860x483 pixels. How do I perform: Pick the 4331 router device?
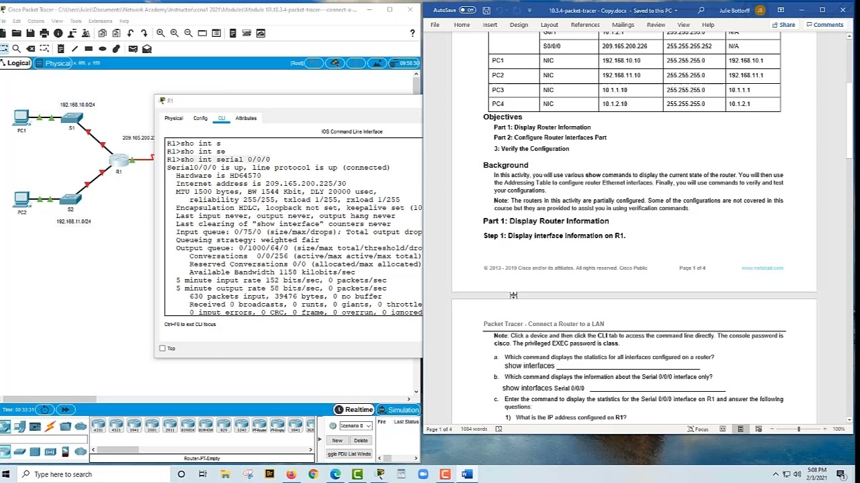[x=99, y=425]
